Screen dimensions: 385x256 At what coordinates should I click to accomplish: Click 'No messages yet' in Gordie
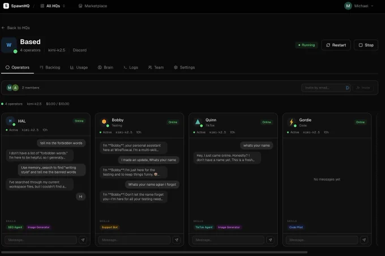click(327, 180)
